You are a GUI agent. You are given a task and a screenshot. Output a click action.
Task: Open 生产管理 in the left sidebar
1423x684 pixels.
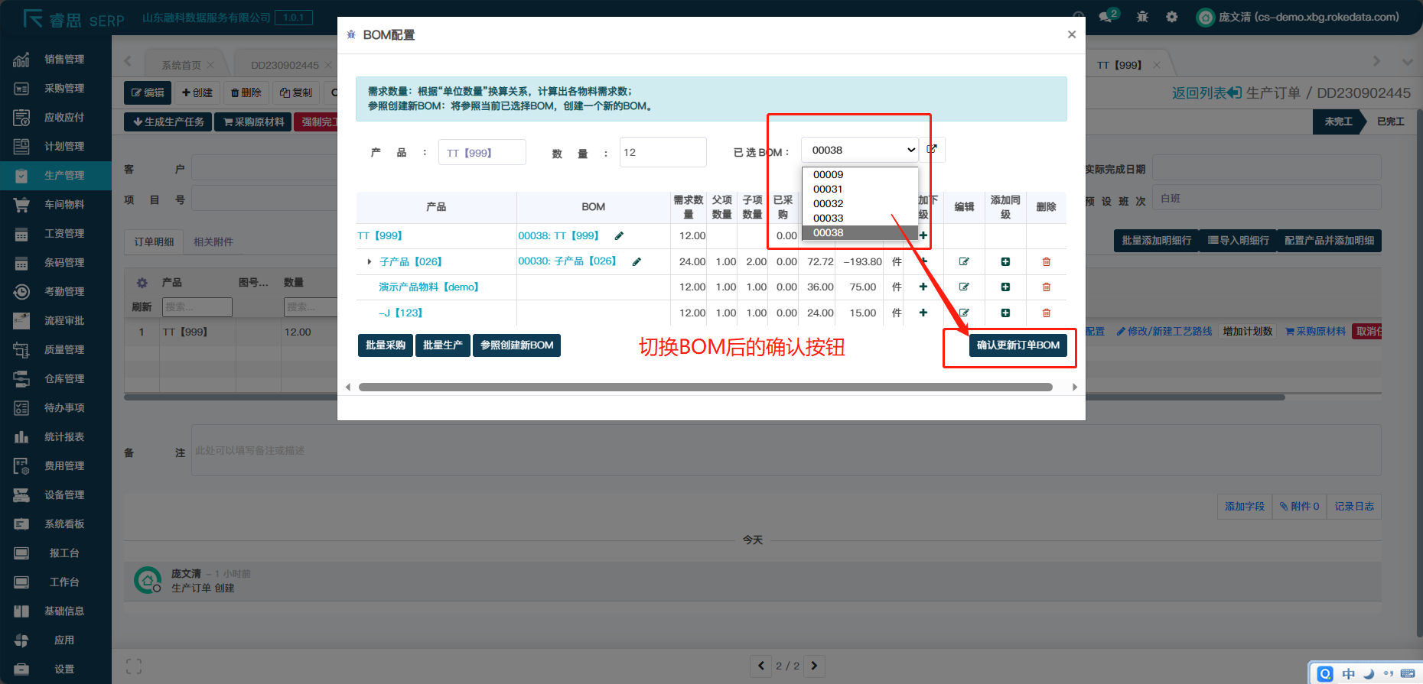64,176
